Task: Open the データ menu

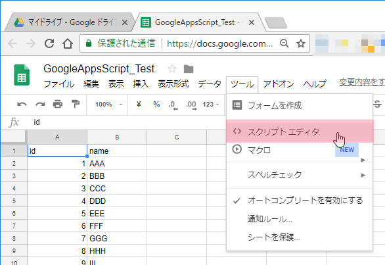Action: coord(210,84)
